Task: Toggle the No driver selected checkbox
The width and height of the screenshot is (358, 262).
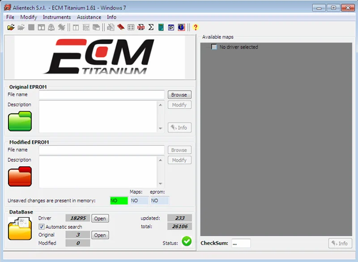Action: (x=214, y=47)
